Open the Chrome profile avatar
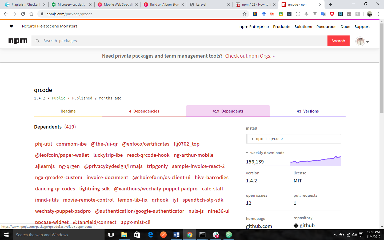This screenshot has width=384, height=240. point(370,14)
